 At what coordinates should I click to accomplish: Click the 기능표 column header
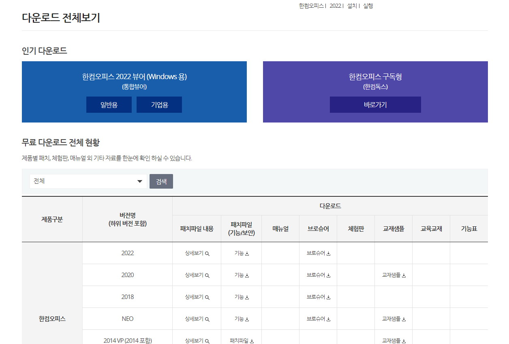tap(469, 229)
